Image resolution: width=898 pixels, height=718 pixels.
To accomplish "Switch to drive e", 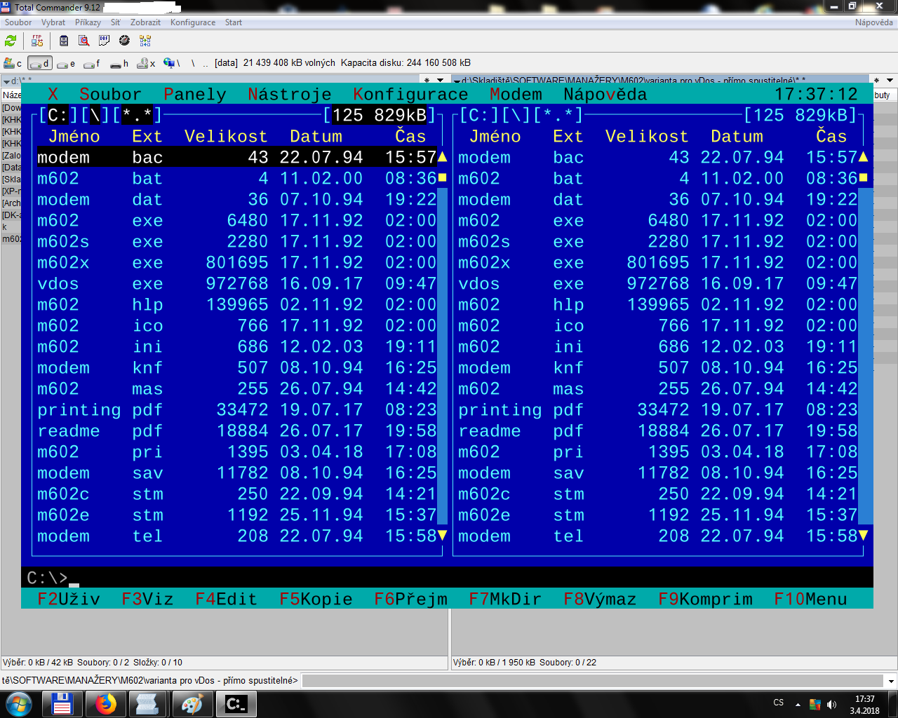I will (x=67, y=63).
